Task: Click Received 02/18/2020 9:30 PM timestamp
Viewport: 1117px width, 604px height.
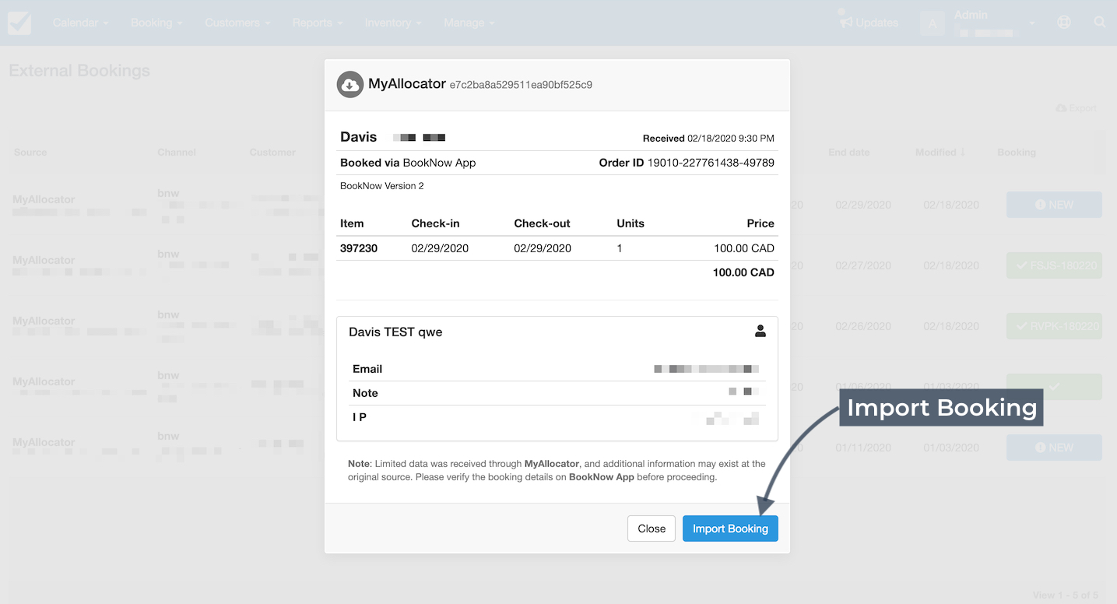Action: 708,139
